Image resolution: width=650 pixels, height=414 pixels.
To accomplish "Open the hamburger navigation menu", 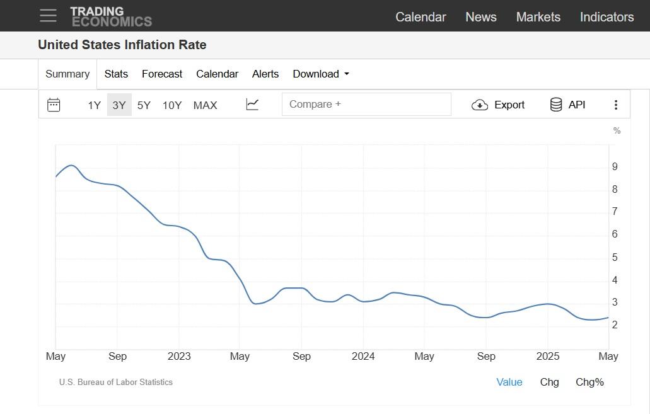I will click(x=48, y=16).
